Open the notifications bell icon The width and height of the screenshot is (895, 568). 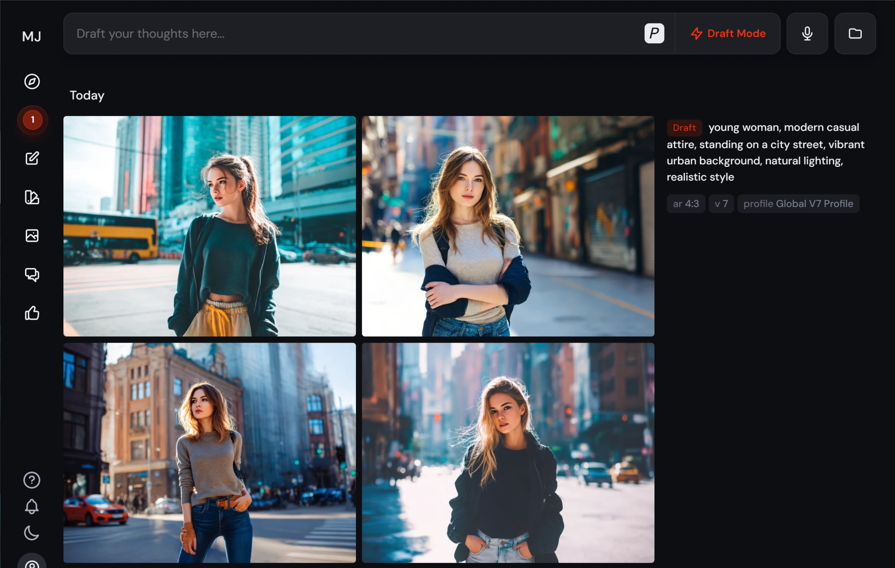[32, 506]
